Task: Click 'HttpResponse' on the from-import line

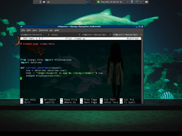Action: (63, 60)
